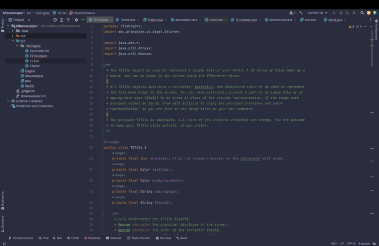Open the Project sidebar tab

(3, 25)
